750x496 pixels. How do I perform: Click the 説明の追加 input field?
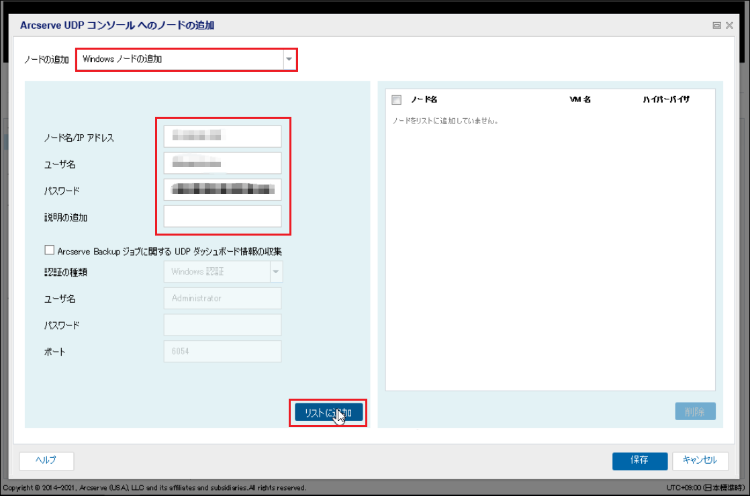tap(222, 217)
